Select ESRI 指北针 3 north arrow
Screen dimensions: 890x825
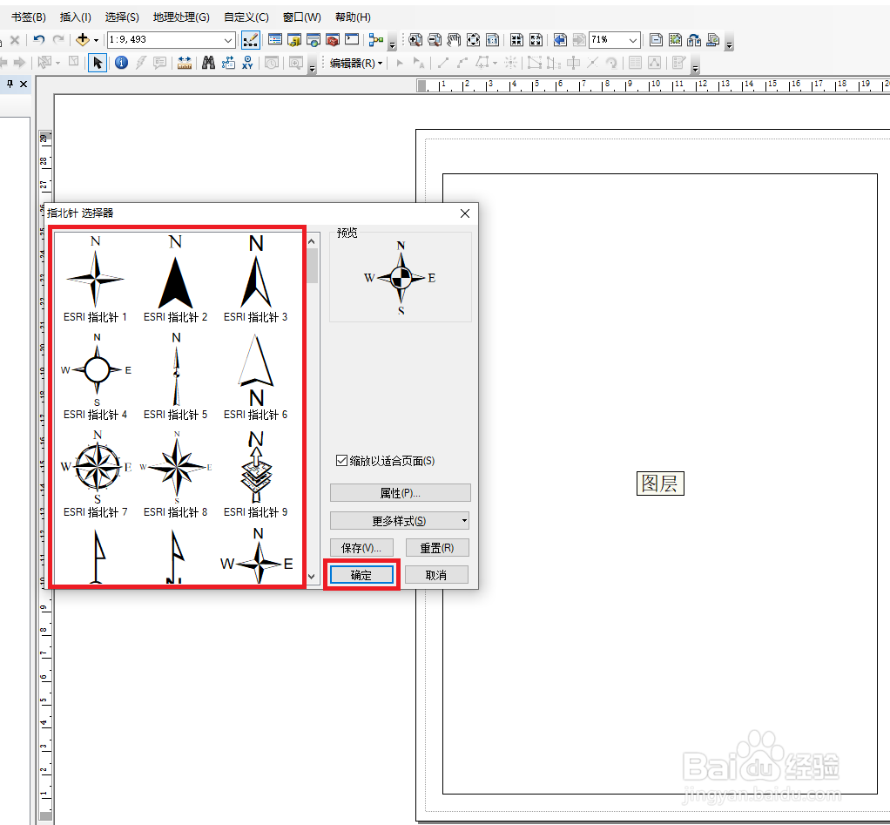[256, 279]
